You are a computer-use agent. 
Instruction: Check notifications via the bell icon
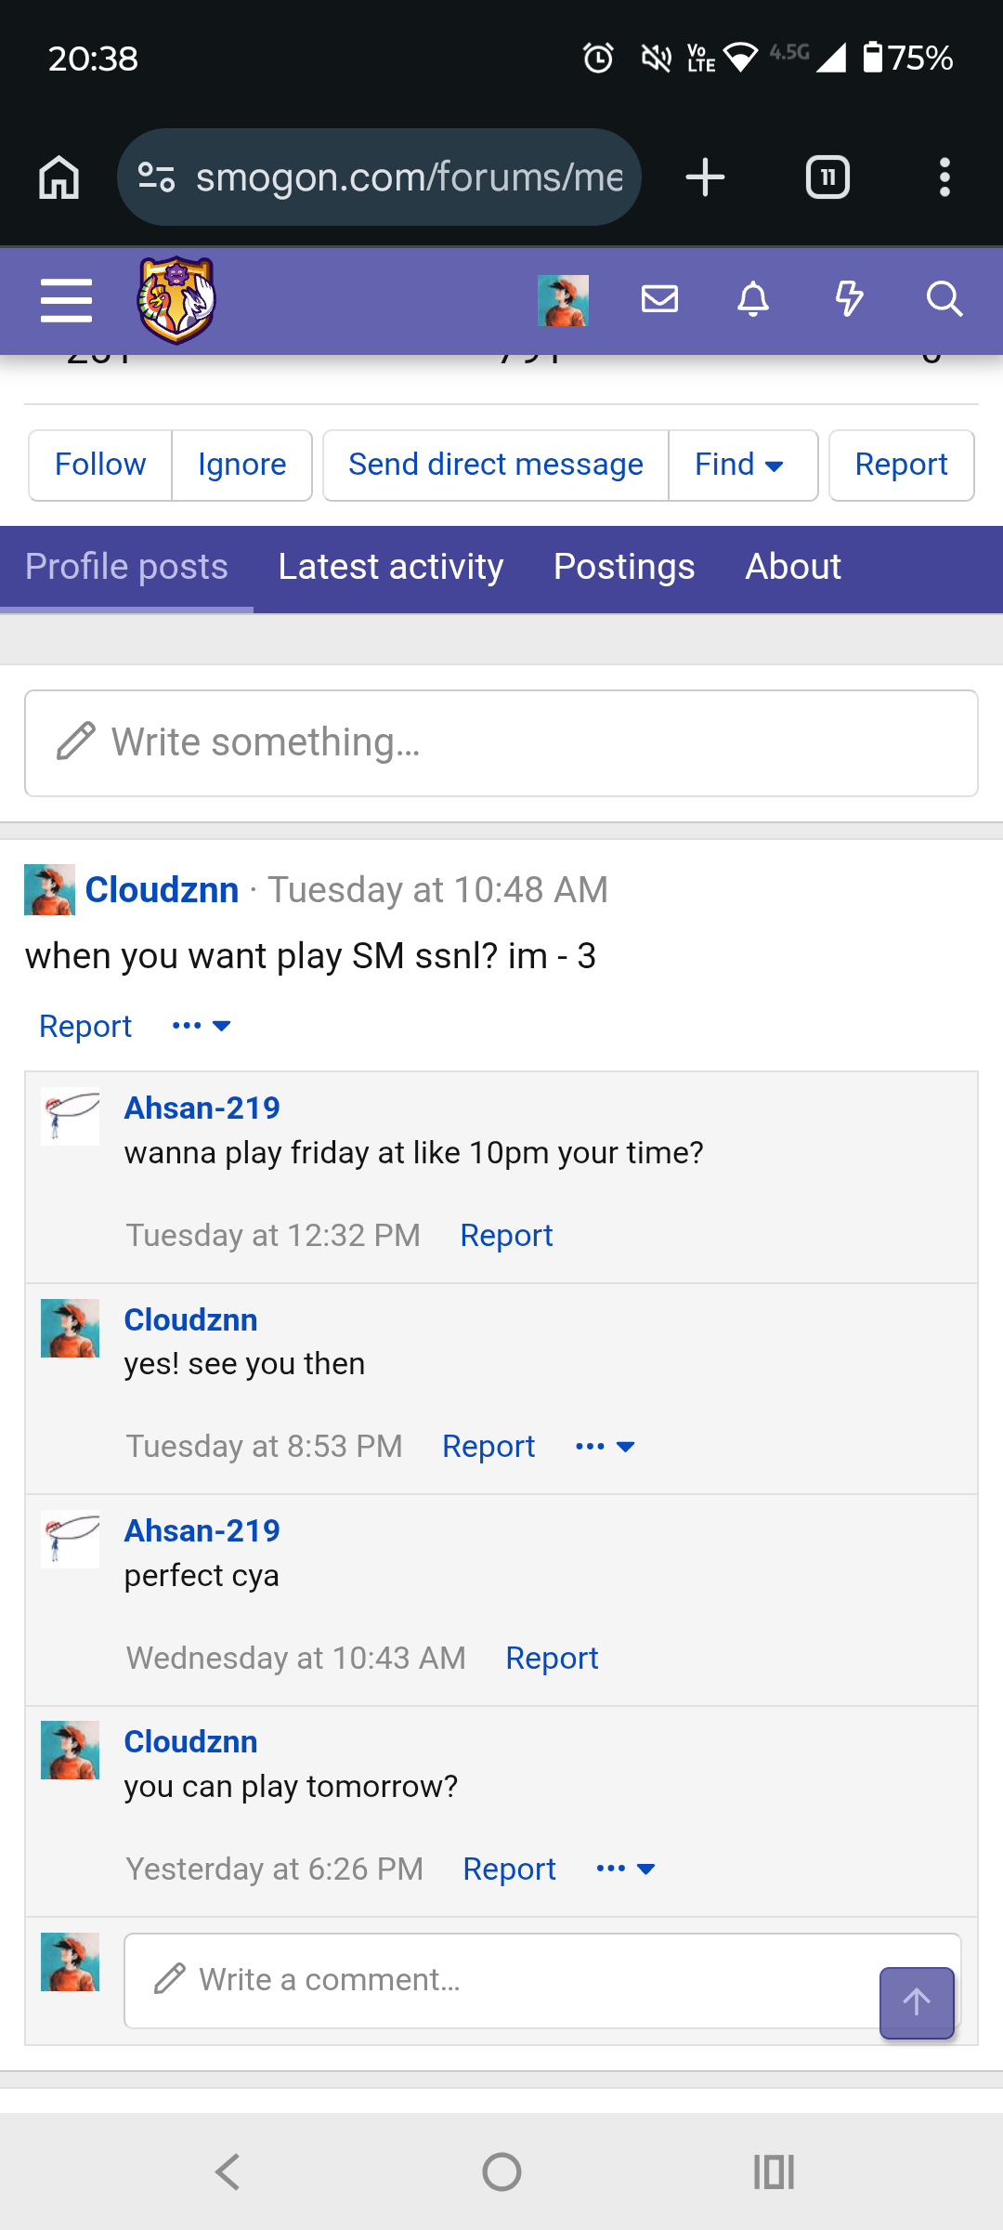[754, 299]
